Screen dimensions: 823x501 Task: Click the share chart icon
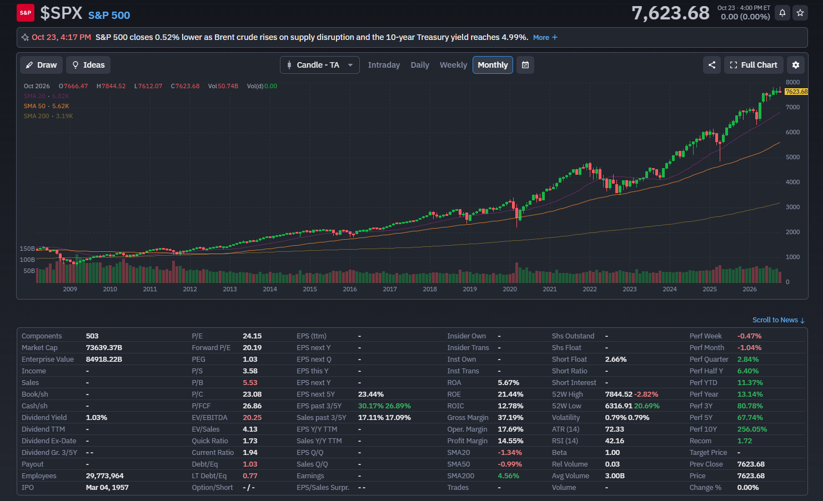point(712,65)
